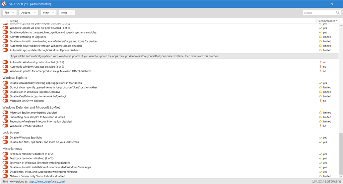Click the green check for Feedback reminders disabled (1 of 2)
Screen dimensions: 343x184
click(x=320, y=154)
